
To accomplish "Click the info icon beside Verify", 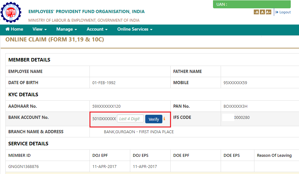I will point(165,119).
